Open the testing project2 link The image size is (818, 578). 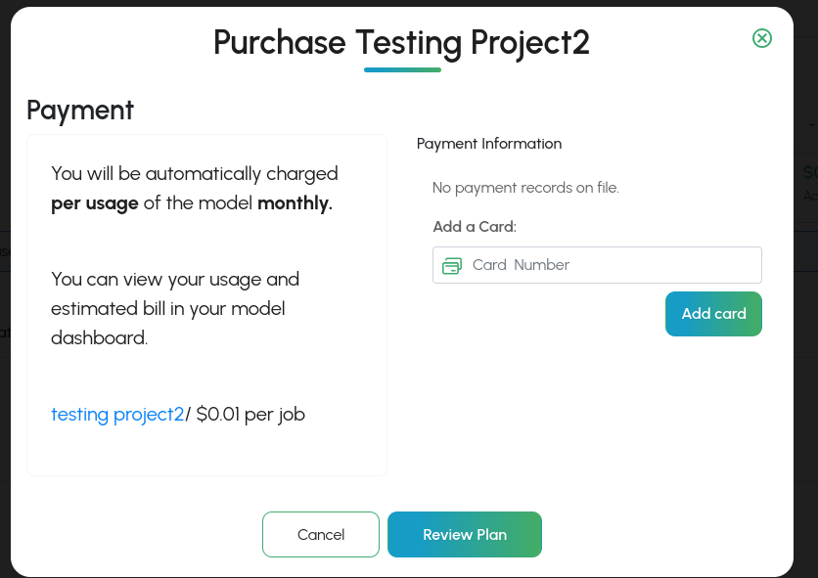click(117, 415)
